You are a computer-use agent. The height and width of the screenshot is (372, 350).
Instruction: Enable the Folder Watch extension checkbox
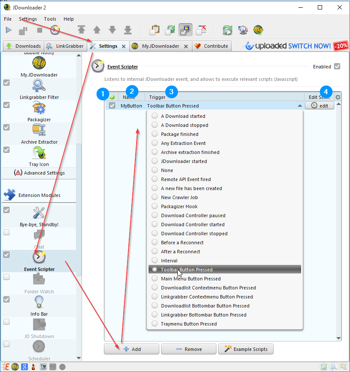[6, 277]
